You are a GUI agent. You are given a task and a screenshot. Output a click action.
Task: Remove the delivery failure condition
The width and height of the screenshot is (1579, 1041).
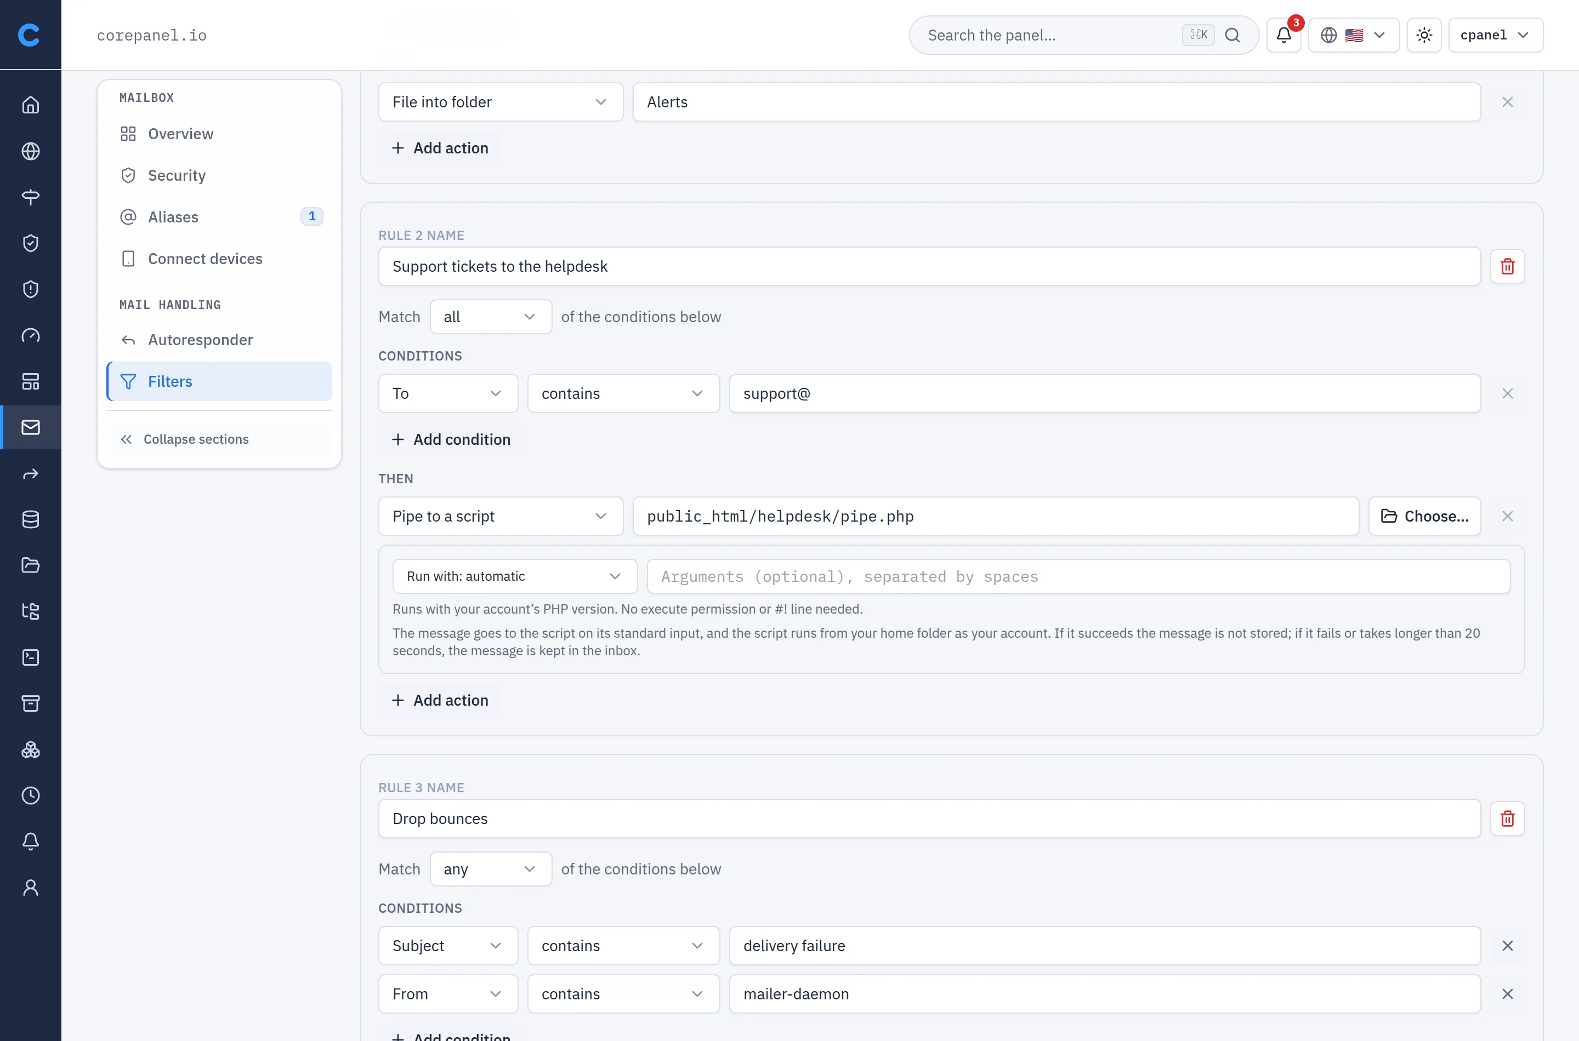point(1507,946)
